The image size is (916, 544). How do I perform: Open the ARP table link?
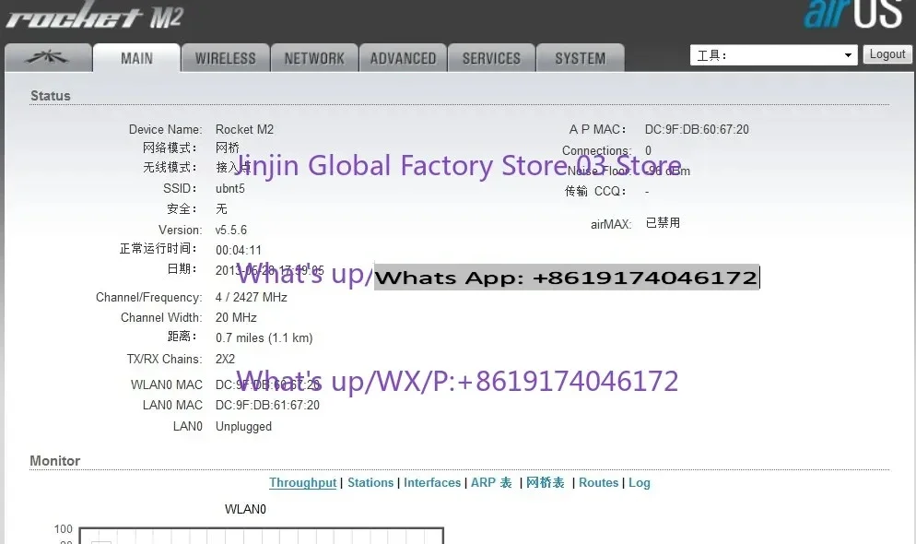click(x=491, y=482)
